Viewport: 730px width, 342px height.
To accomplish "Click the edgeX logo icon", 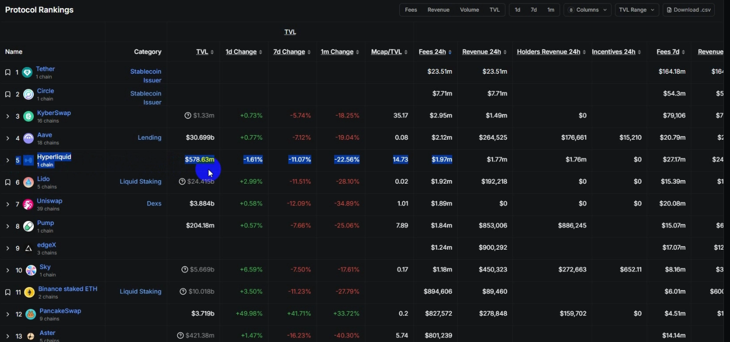I will [29, 248].
